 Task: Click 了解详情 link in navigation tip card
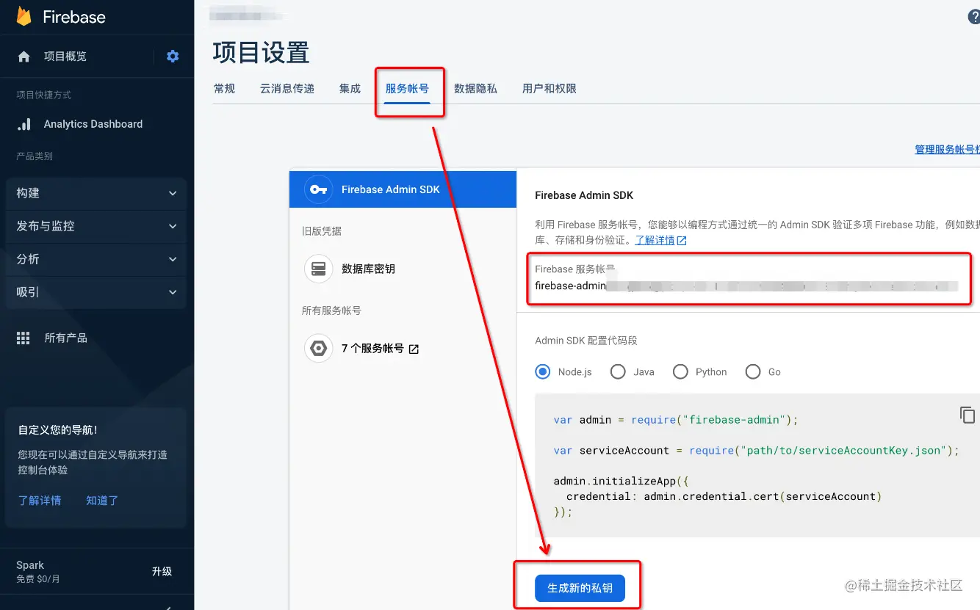[x=40, y=501]
